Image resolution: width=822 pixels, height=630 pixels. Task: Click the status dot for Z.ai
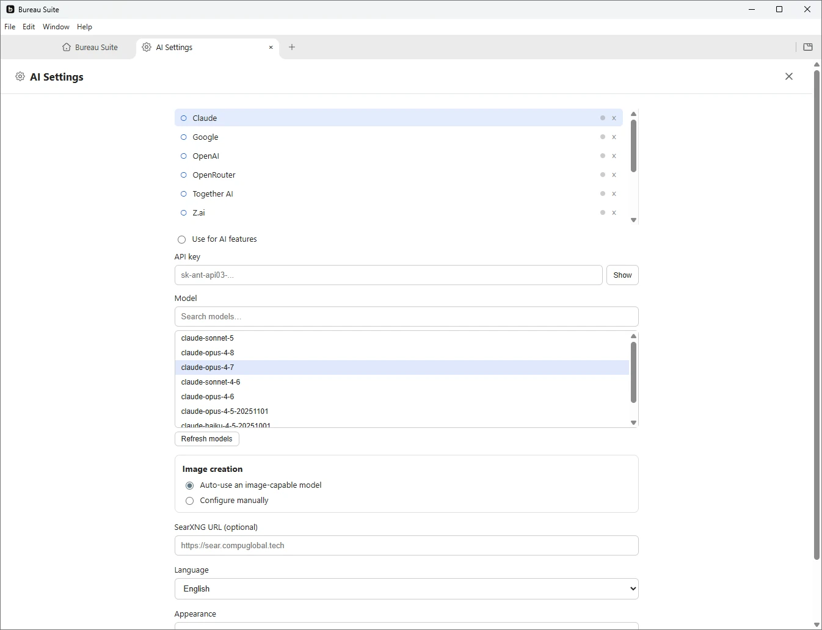603,212
